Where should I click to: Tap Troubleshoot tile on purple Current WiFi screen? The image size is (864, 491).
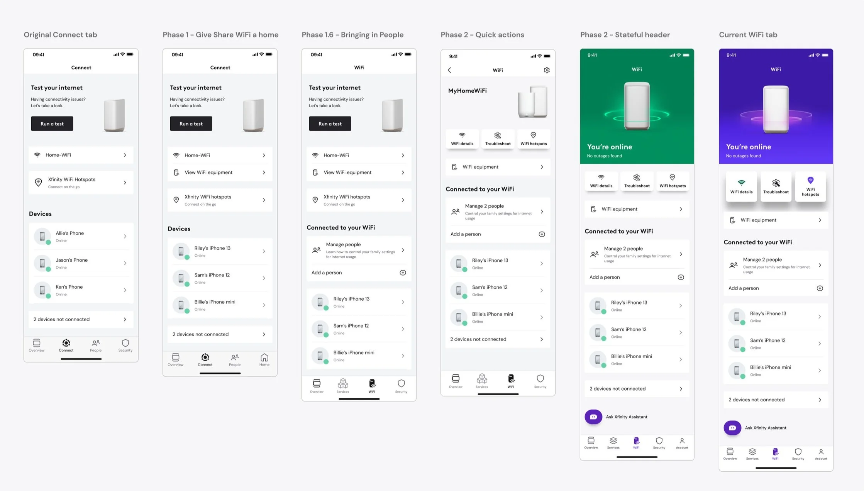click(x=776, y=186)
